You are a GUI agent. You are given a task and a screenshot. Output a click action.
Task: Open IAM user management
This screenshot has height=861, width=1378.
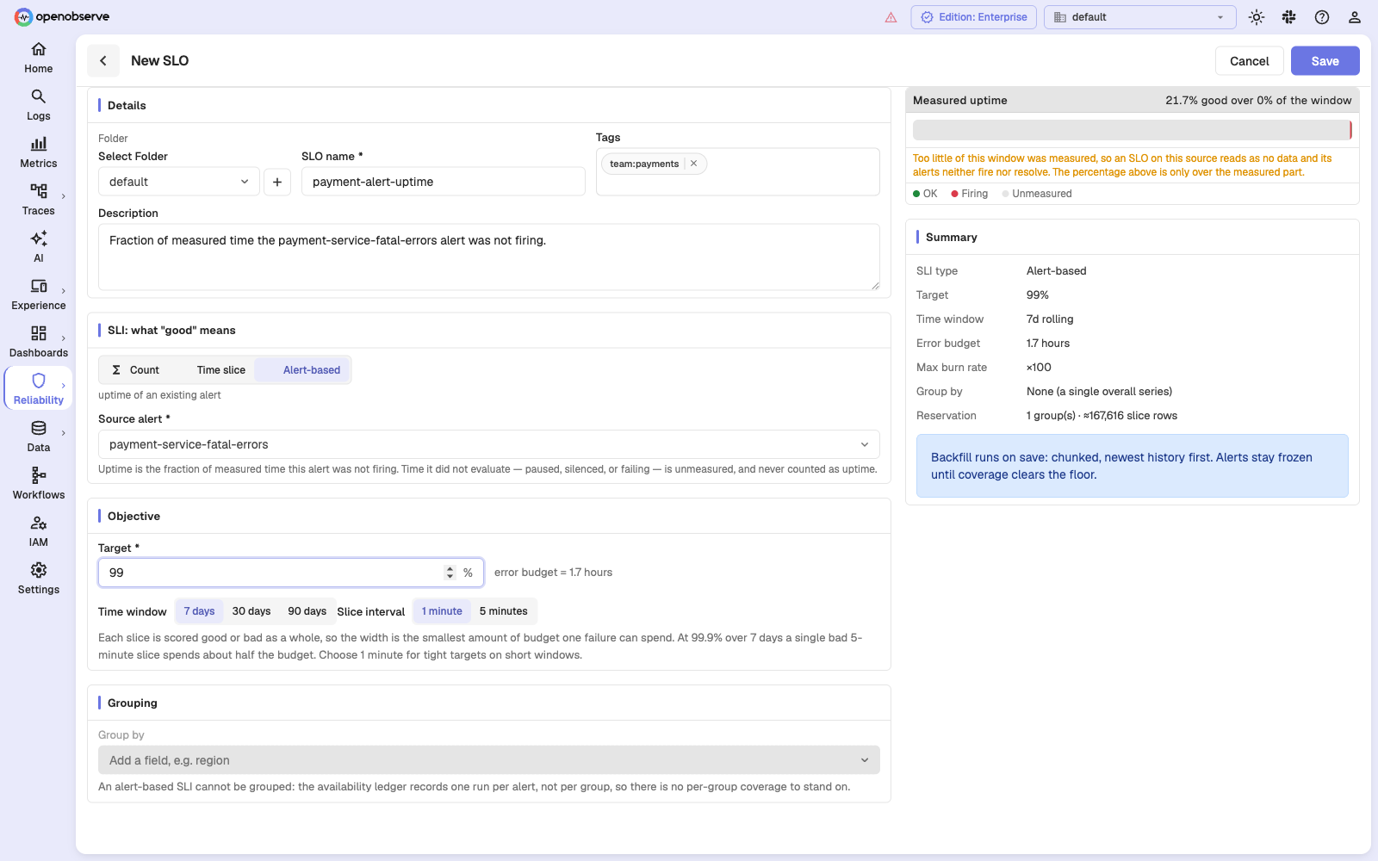click(x=39, y=531)
